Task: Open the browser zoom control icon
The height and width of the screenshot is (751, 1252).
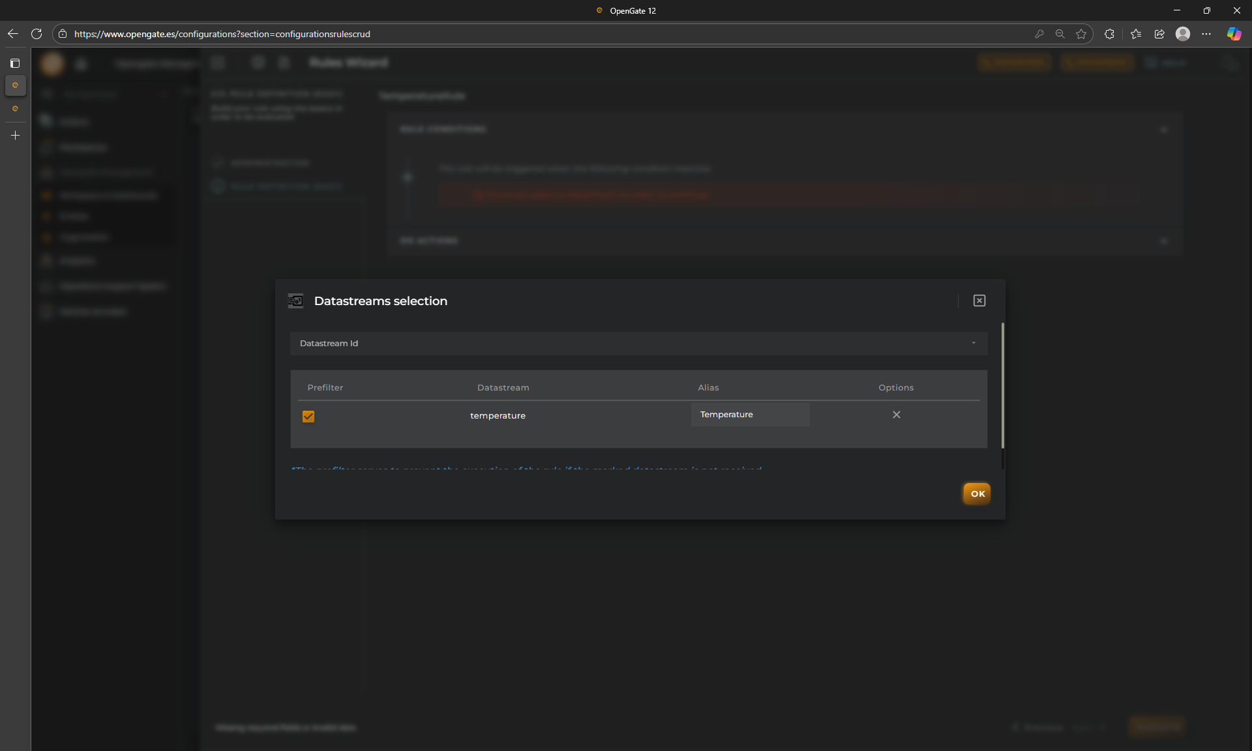Action: (1060, 34)
